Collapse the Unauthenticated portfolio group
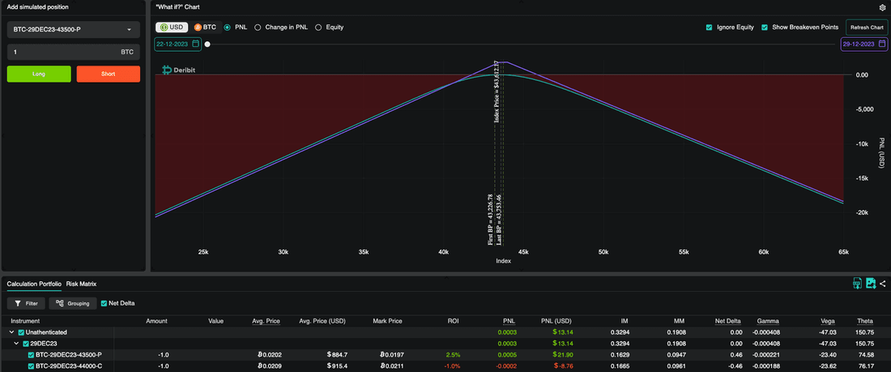 (x=12, y=332)
